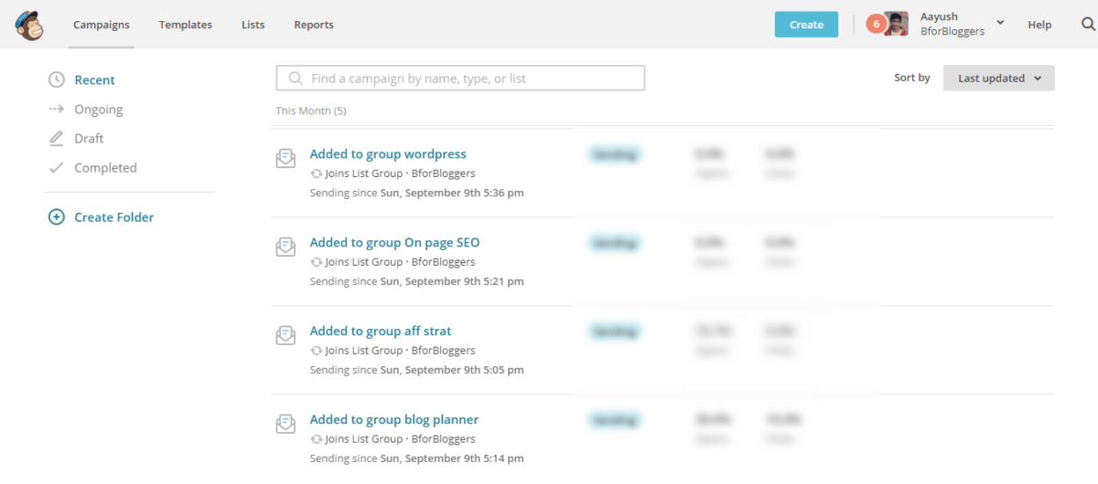Open the Help link
This screenshot has width=1098, height=484.
1039,25
